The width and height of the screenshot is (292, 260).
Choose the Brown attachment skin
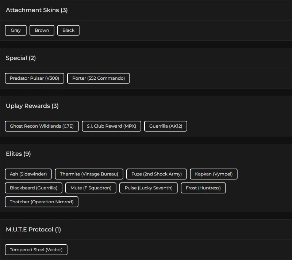(x=42, y=30)
